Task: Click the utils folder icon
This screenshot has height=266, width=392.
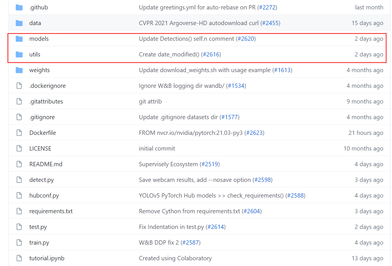Action: click(x=19, y=54)
